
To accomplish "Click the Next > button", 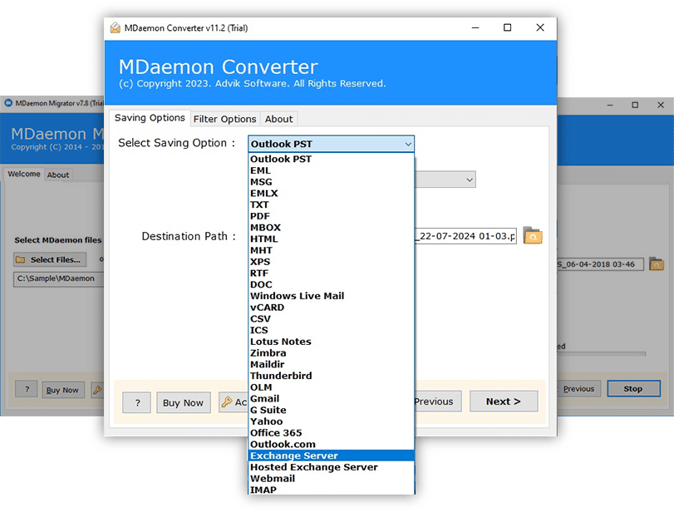I will (504, 401).
